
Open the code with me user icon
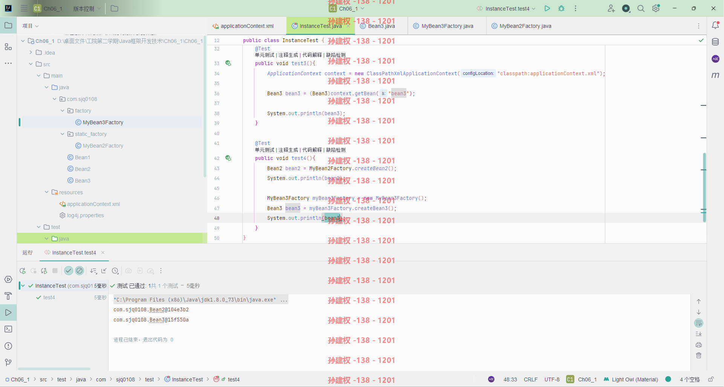point(611,8)
